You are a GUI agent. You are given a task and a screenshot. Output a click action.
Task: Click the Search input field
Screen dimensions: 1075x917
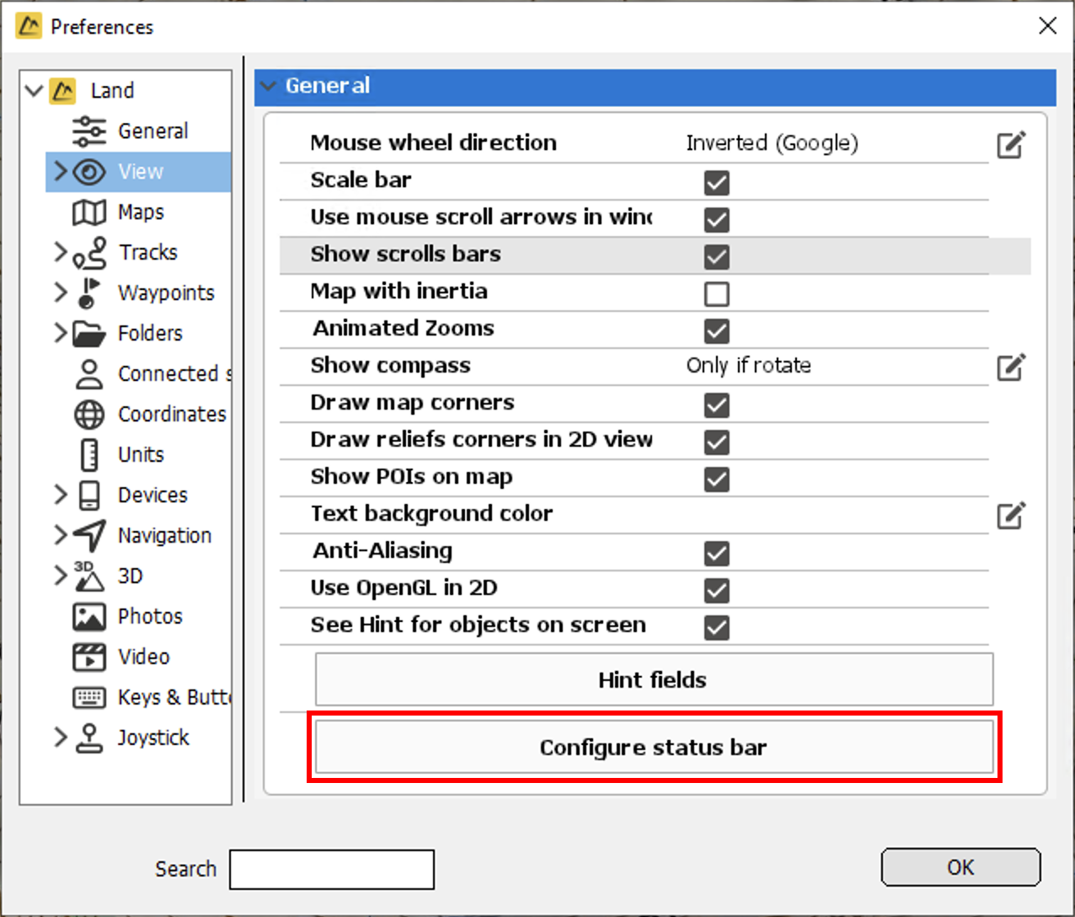pyautogui.click(x=332, y=869)
